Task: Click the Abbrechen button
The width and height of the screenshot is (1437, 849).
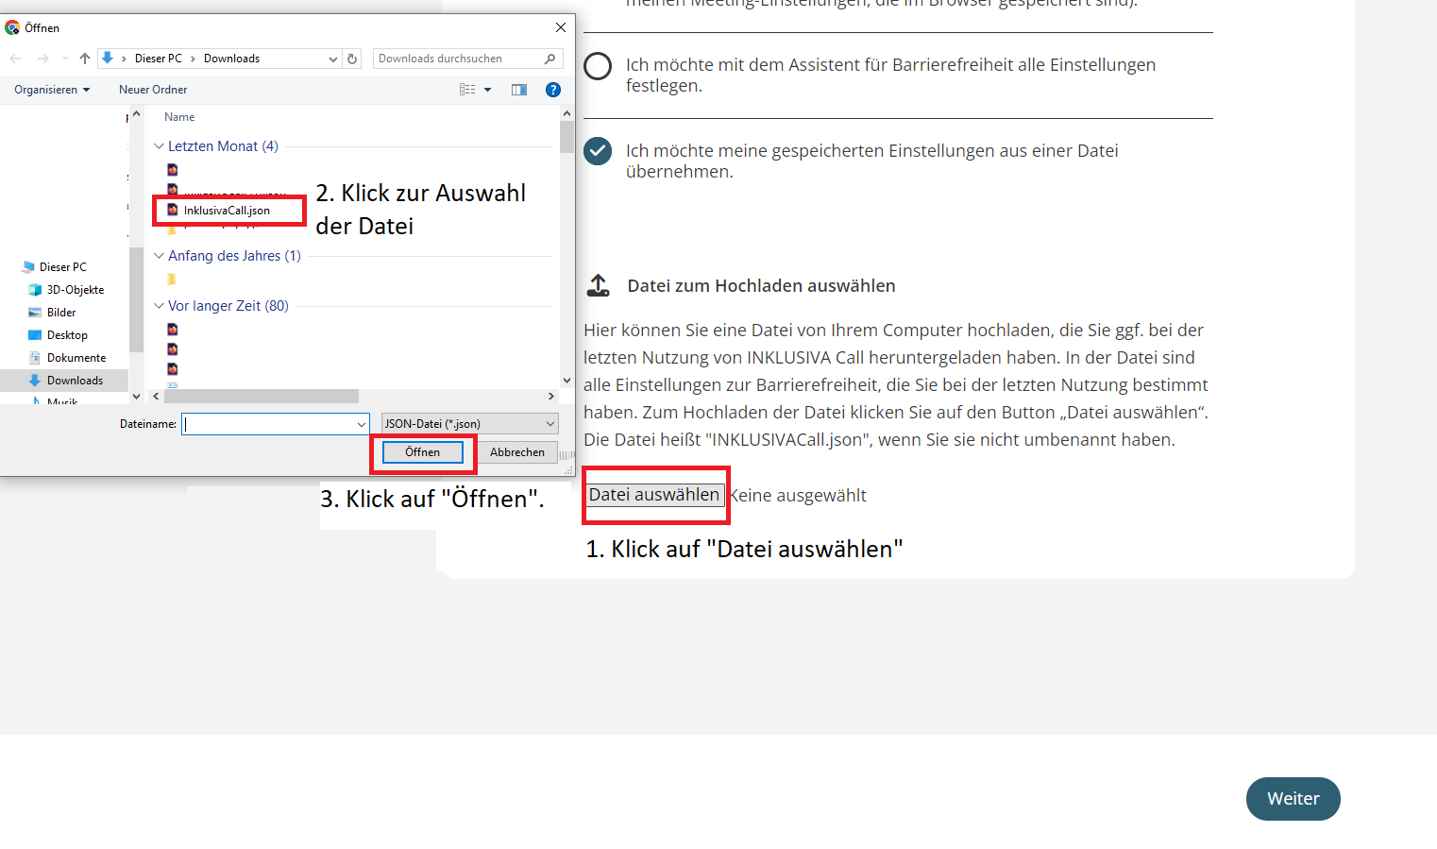Action: point(517,452)
